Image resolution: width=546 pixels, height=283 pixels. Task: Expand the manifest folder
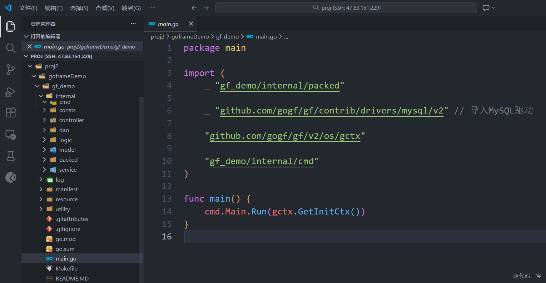tap(41, 189)
